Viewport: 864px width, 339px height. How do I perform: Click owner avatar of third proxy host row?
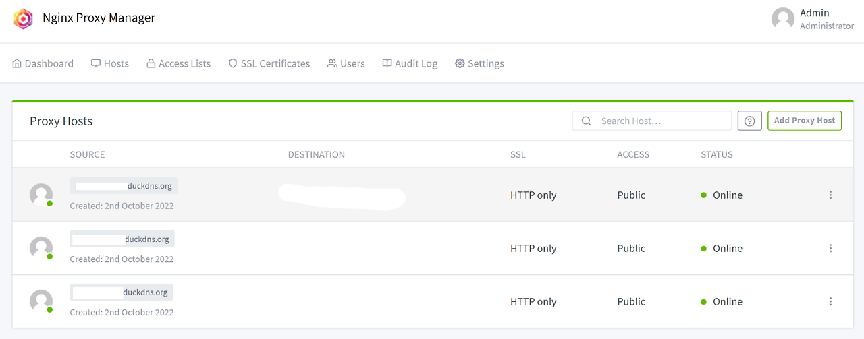pyautogui.click(x=41, y=301)
